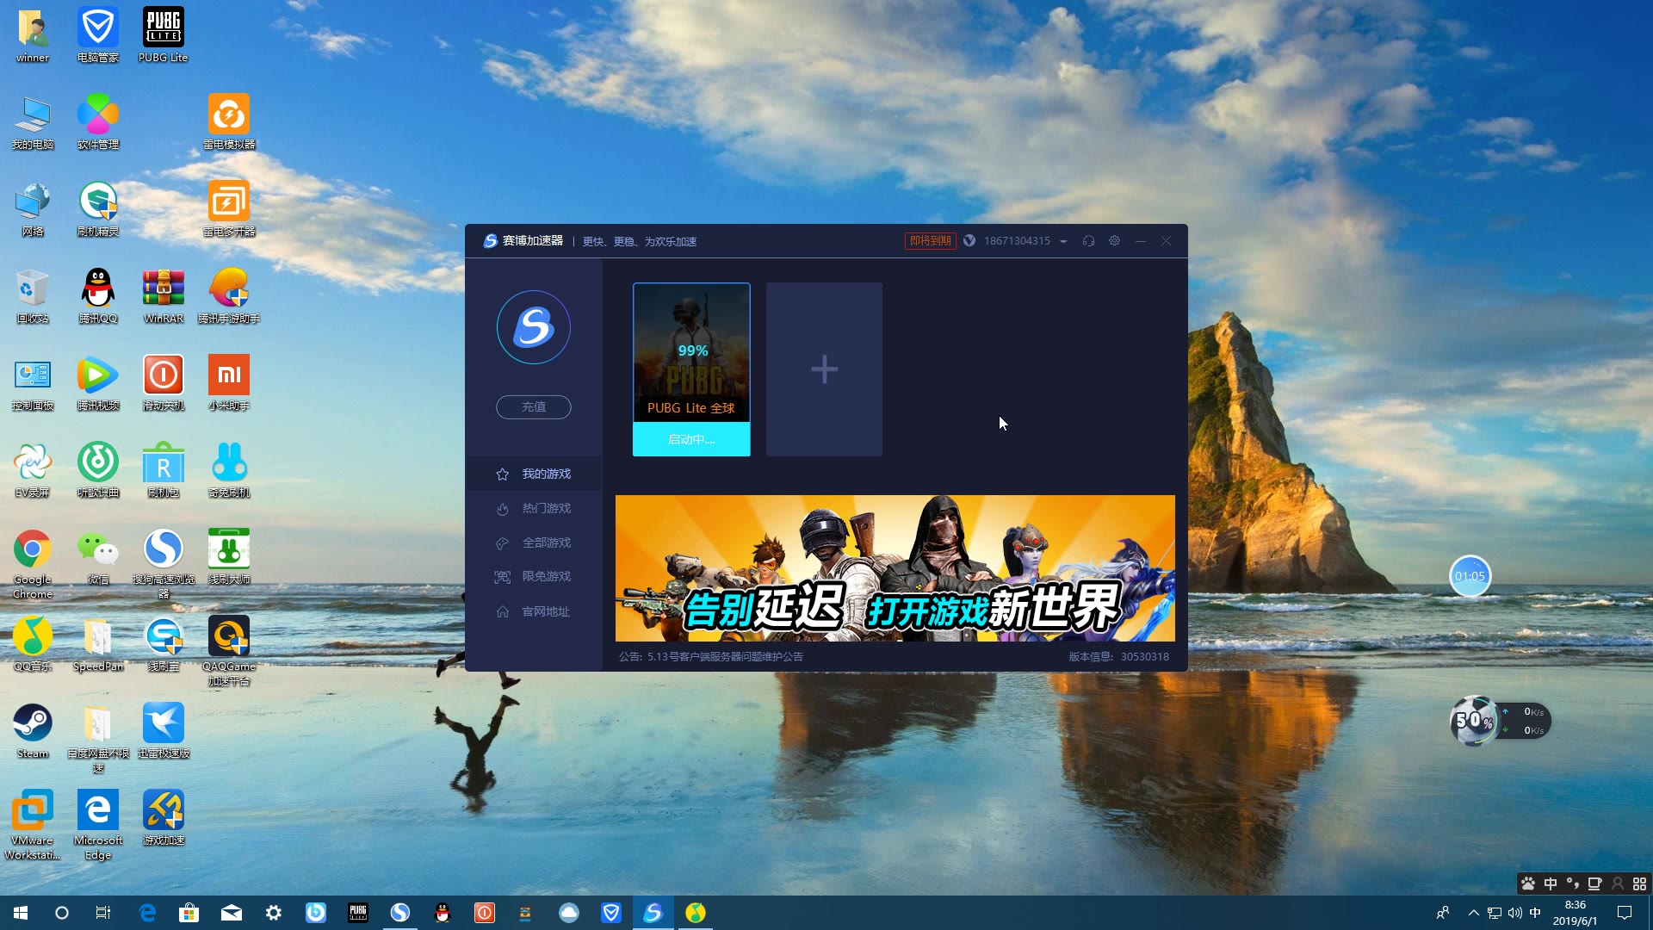Select 限免游戏 in the sidebar
This screenshot has height=930, width=1653.
click(x=534, y=577)
